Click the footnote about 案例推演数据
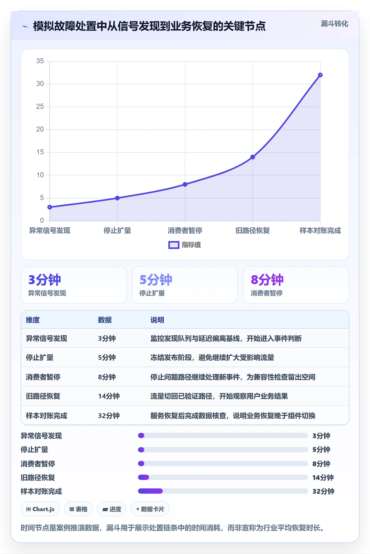370x554 pixels. click(x=173, y=528)
